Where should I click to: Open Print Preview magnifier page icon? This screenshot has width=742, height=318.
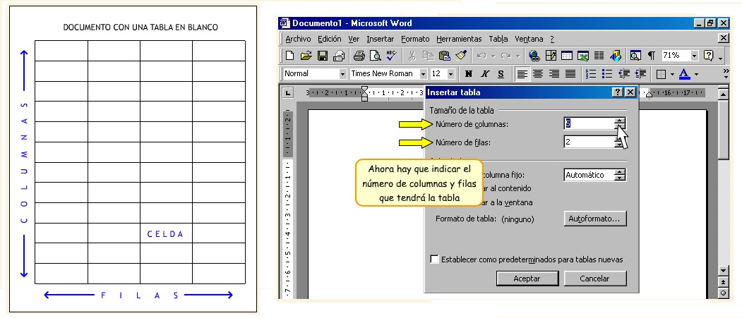pos(376,56)
